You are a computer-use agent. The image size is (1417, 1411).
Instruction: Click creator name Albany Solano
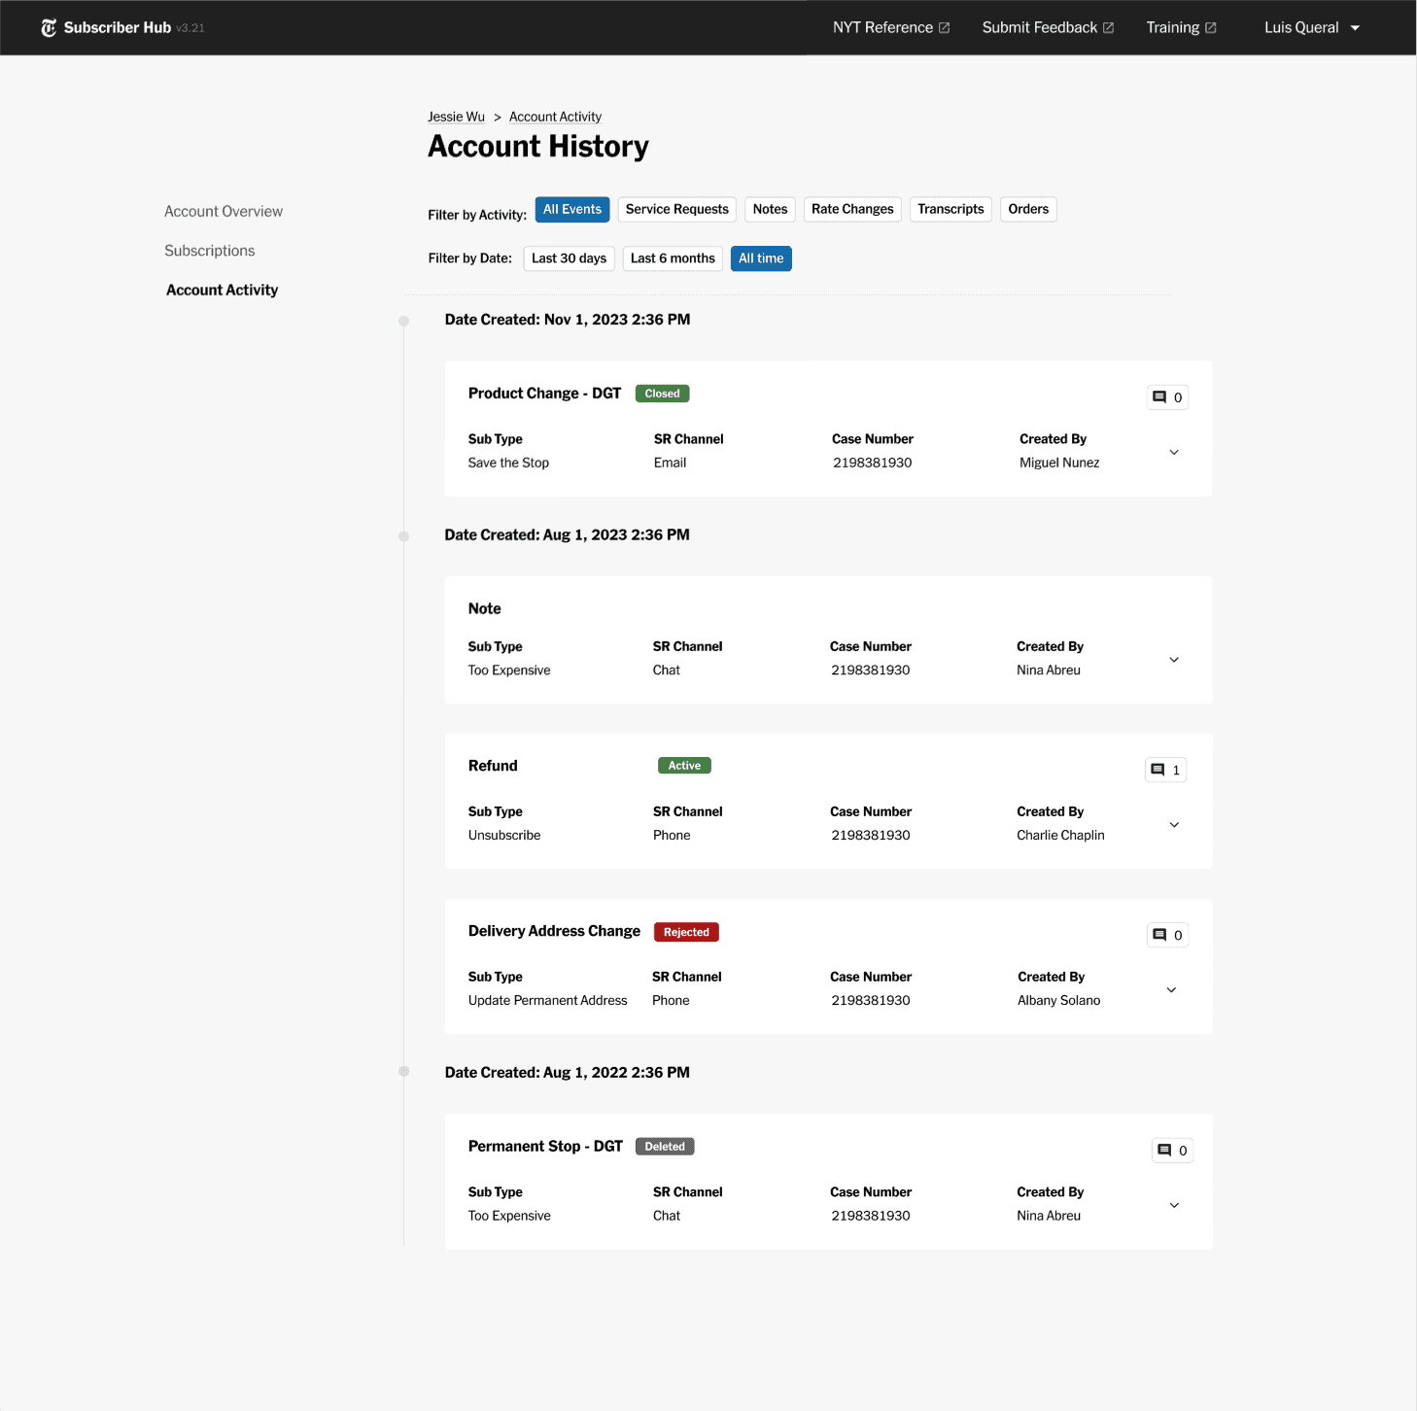coord(1058,1000)
